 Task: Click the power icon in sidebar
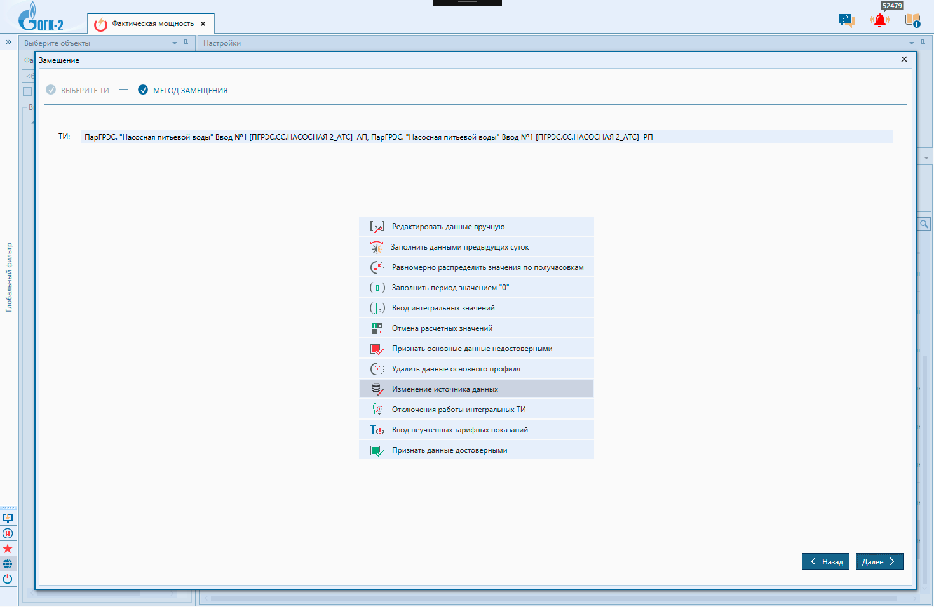(8, 578)
